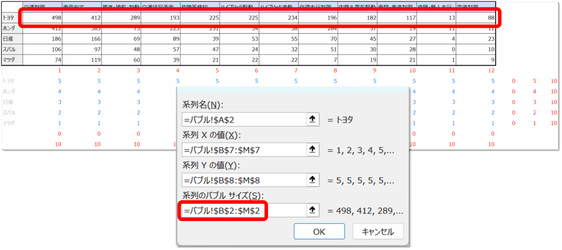Screen dimensions: 562x250
Task: Select cell 74 in the マツダ row
Action: (x=42, y=60)
